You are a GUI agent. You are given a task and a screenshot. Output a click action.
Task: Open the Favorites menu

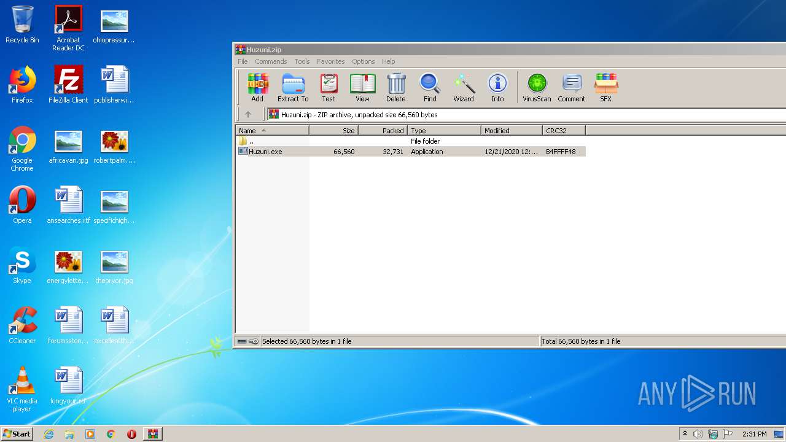pos(331,61)
